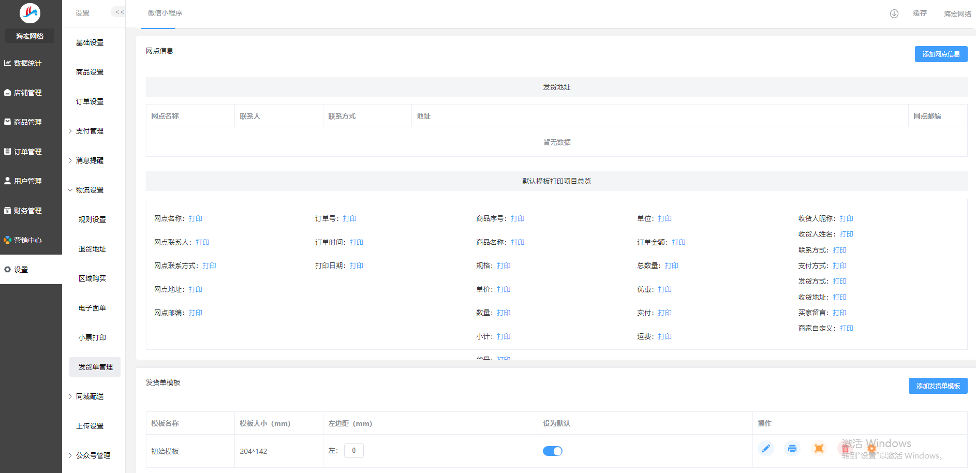Toggle 打印 for 订单时间
The height and width of the screenshot is (473, 976).
(356, 242)
